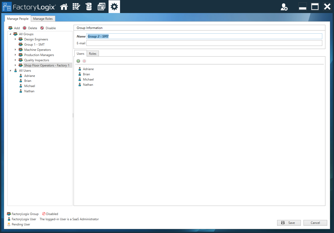Click the Save button
The height and width of the screenshot is (233, 334).
[289, 223]
